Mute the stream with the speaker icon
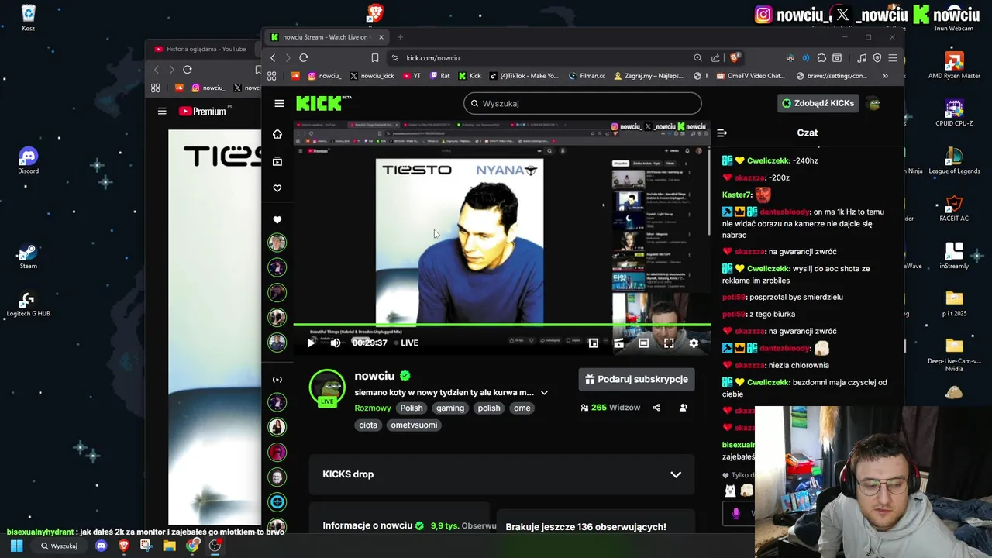The width and height of the screenshot is (992, 558). (x=336, y=343)
